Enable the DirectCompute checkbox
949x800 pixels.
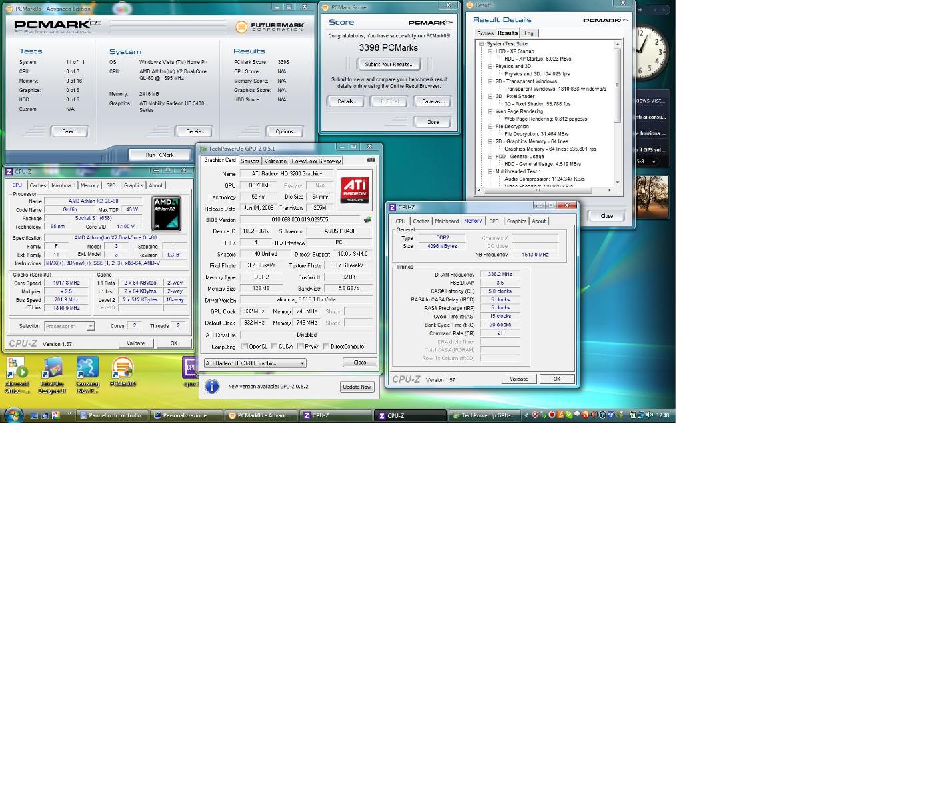click(326, 347)
